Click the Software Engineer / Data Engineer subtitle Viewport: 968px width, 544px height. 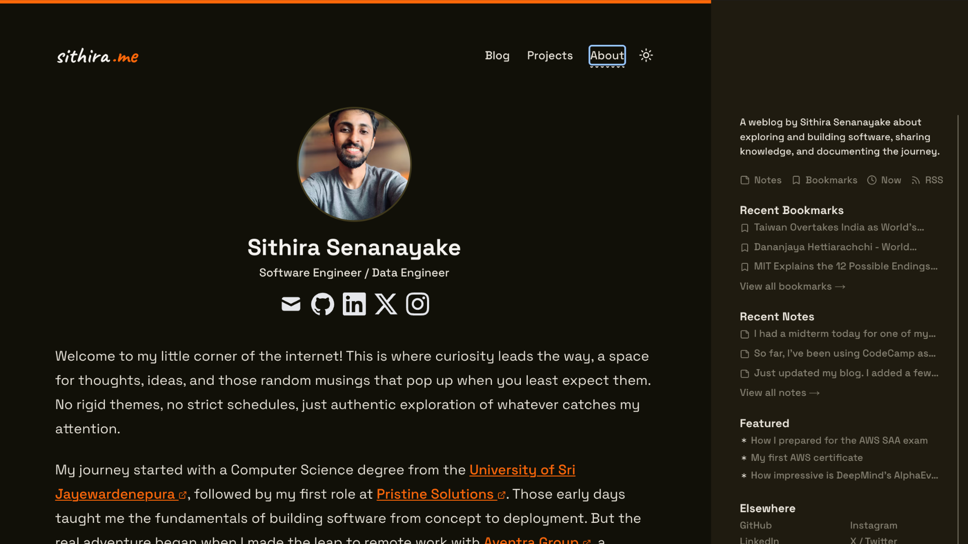(354, 273)
